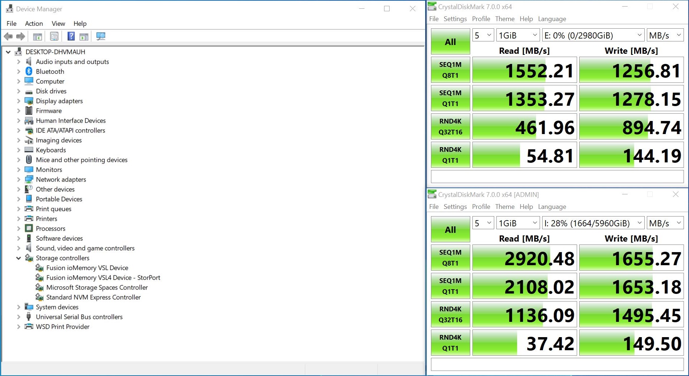689x376 pixels.
Task: Open the Action menu in Device Manager
Action: tap(34, 24)
